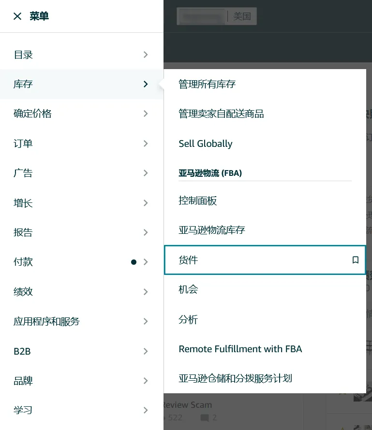Open 亚马逊仓储和分拨服务计划
Viewport: 372px width, 430px height.
click(236, 379)
